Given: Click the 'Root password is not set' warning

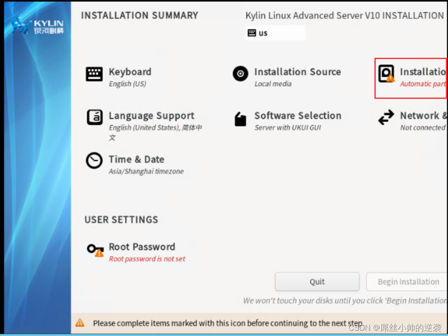Looking at the screenshot, I should tap(147, 259).
